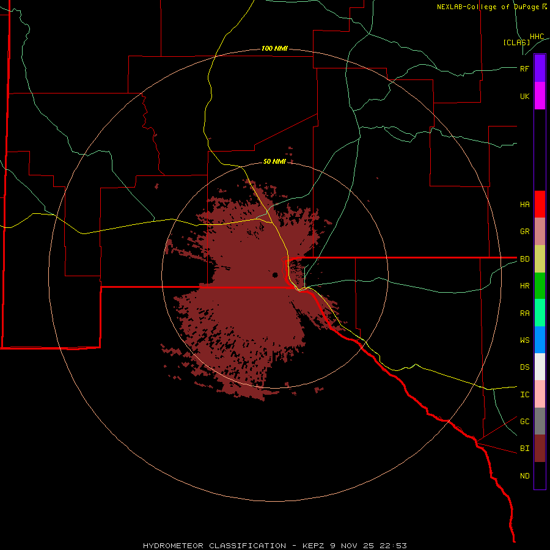Click the black radar site dot
Viewport: 550px width, 550px height.
click(x=275, y=274)
